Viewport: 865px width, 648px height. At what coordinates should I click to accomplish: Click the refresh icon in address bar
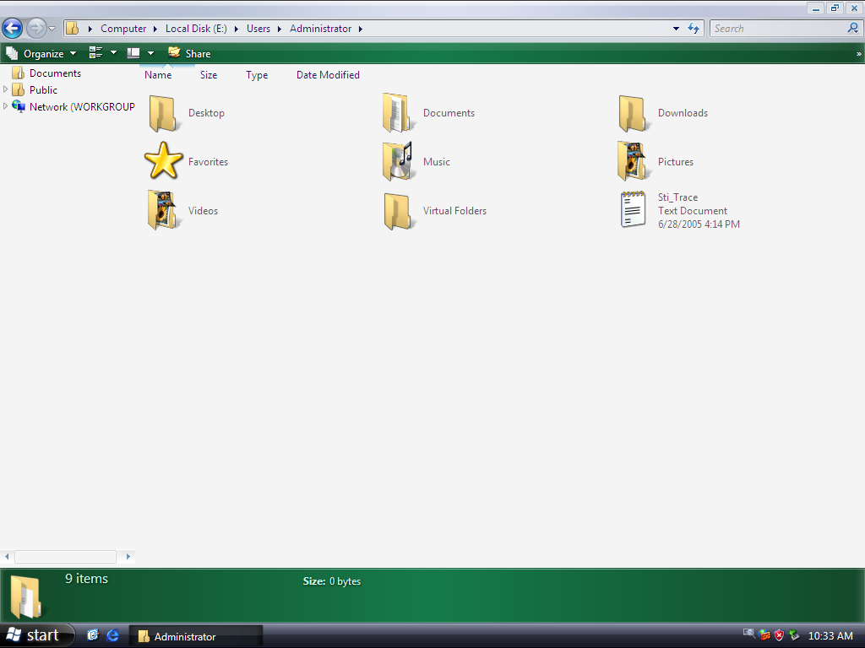tap(694, 29)
